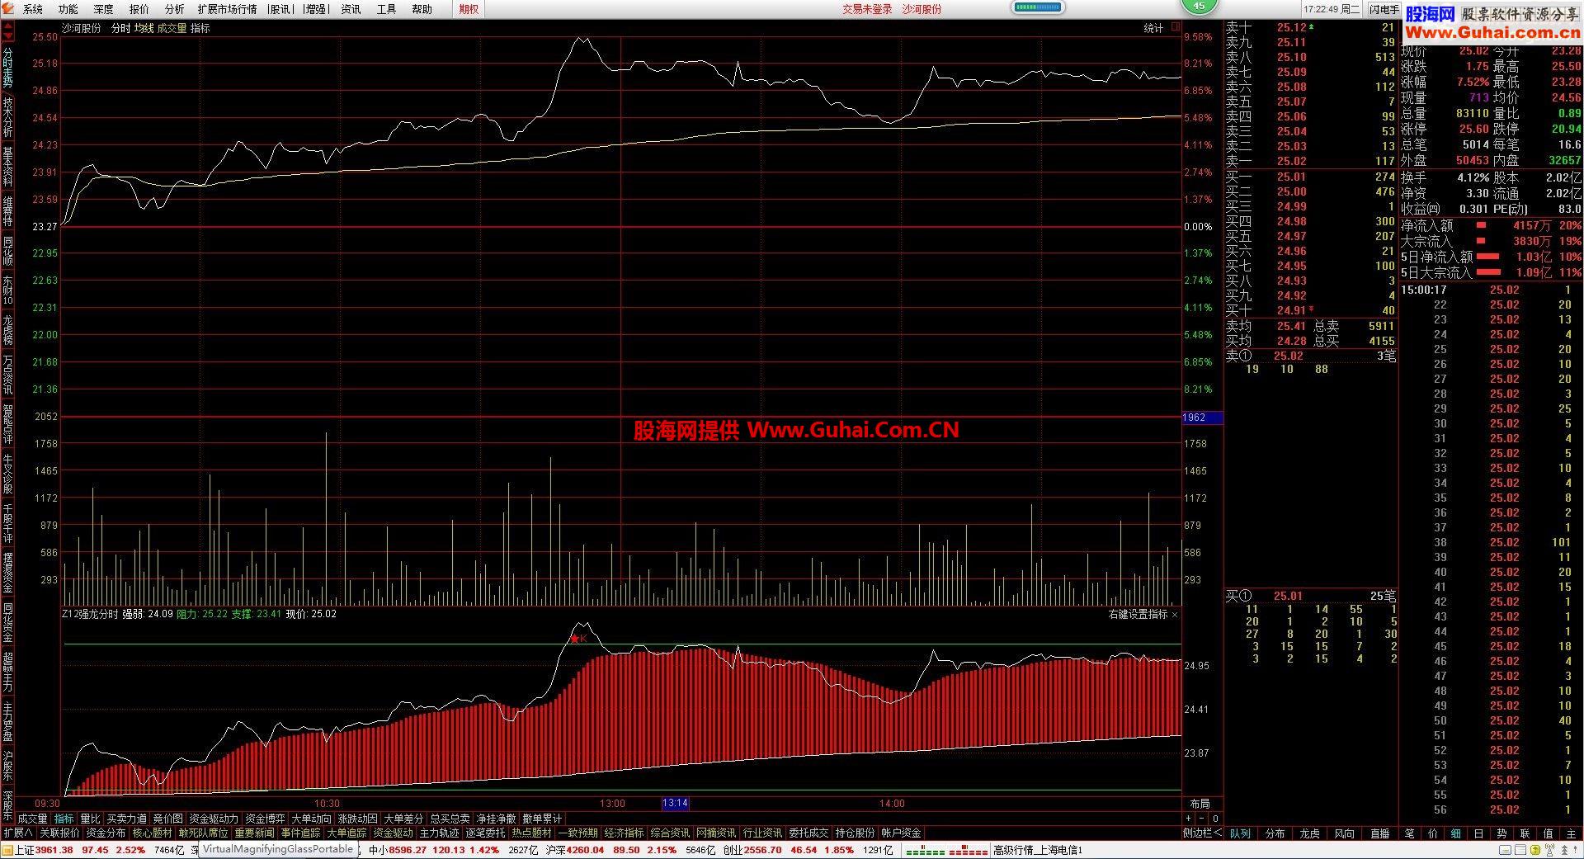Screen dimensions: 1584x859
Task: Click the list-shaped status bar icon
Action: pos(1520,850)
